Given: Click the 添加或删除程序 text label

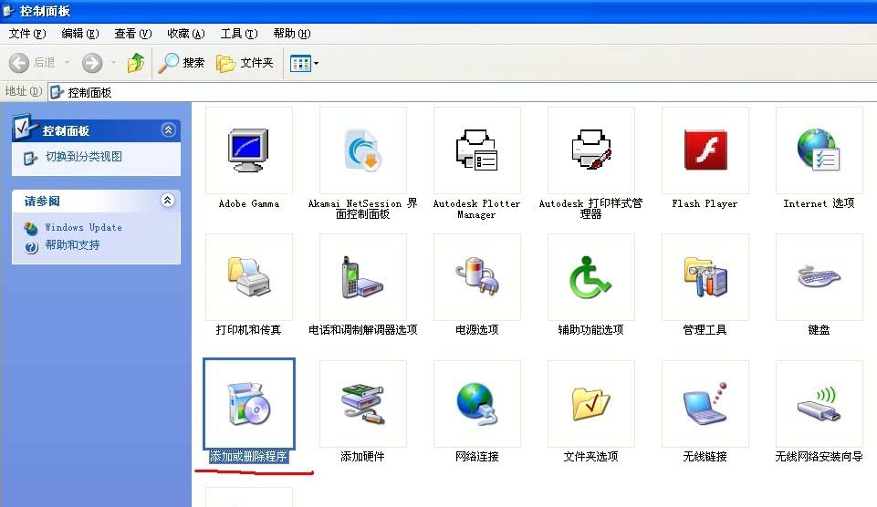Looking at the screenshot, I should coord(248,457).
